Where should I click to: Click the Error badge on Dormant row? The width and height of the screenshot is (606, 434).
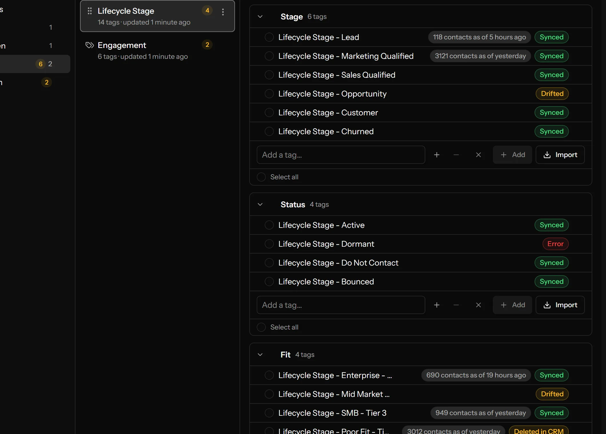tap(555, 244)
